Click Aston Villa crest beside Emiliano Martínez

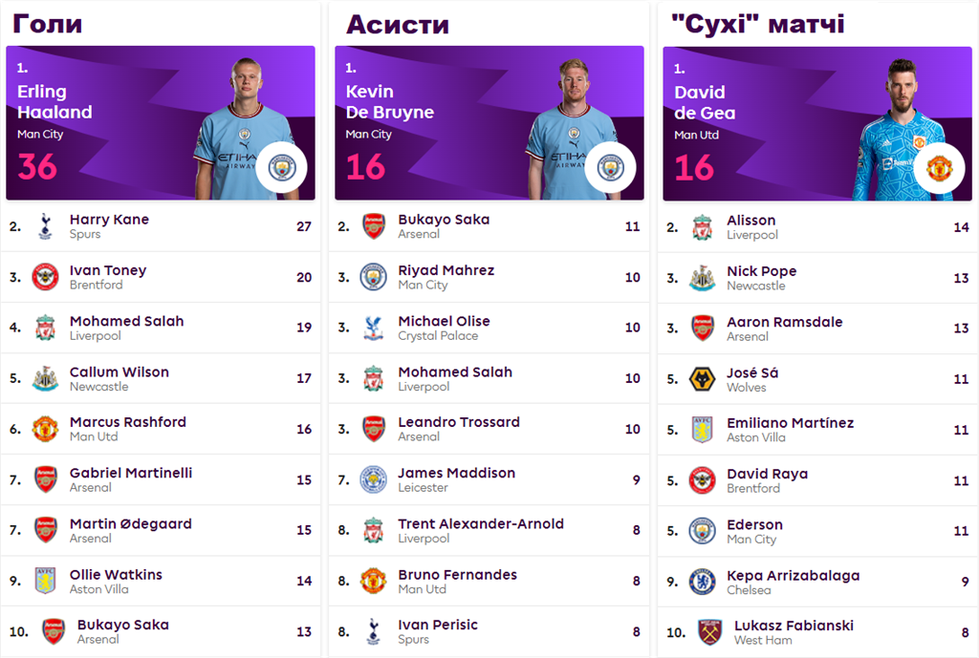click(x=702, y=430)
